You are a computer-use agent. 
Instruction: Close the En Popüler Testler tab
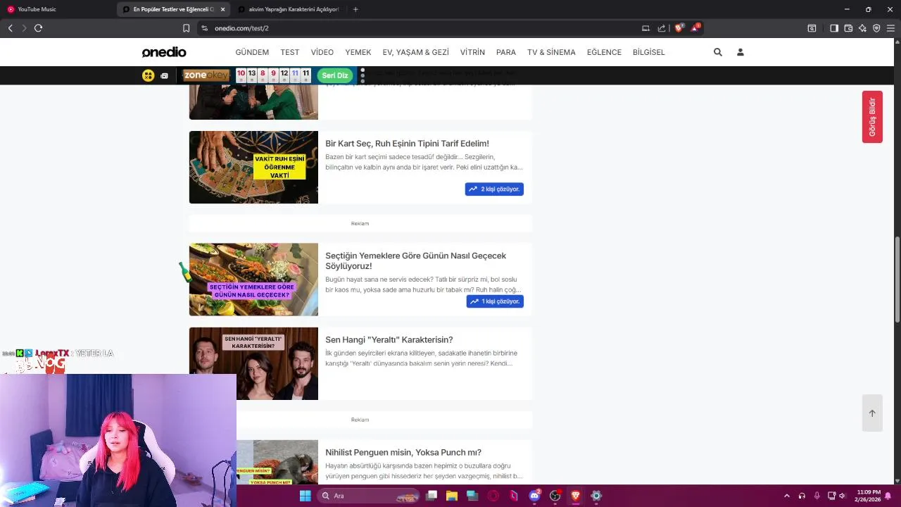222,9
